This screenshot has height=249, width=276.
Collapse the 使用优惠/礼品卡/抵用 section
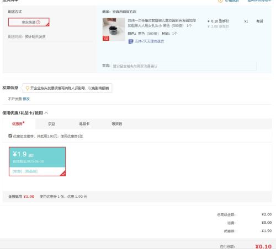(46, 113)
